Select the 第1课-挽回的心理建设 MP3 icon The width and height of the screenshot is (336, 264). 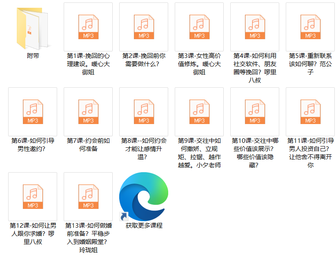[x=88, y=27]
